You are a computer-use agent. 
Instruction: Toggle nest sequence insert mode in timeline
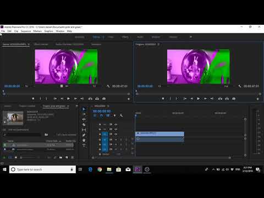(95, 116)
